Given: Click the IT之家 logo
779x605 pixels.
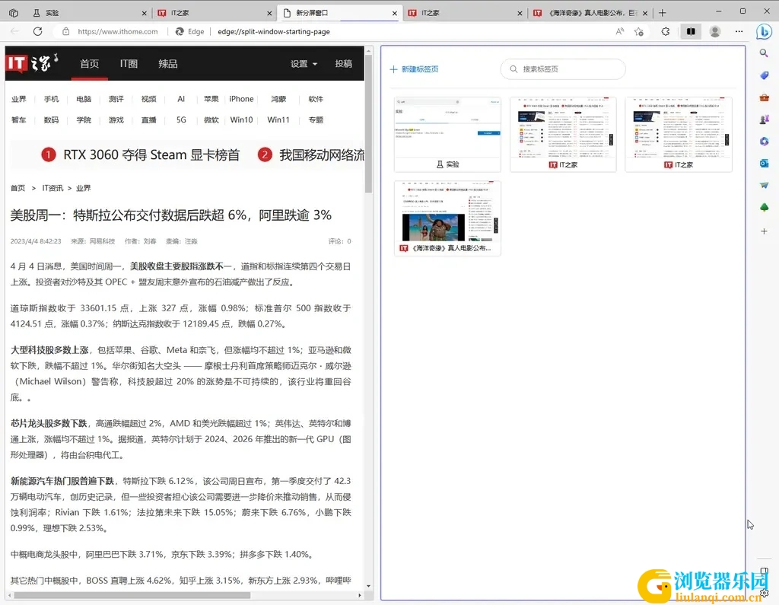Looking at the screenshot, I should click(32, 63).
